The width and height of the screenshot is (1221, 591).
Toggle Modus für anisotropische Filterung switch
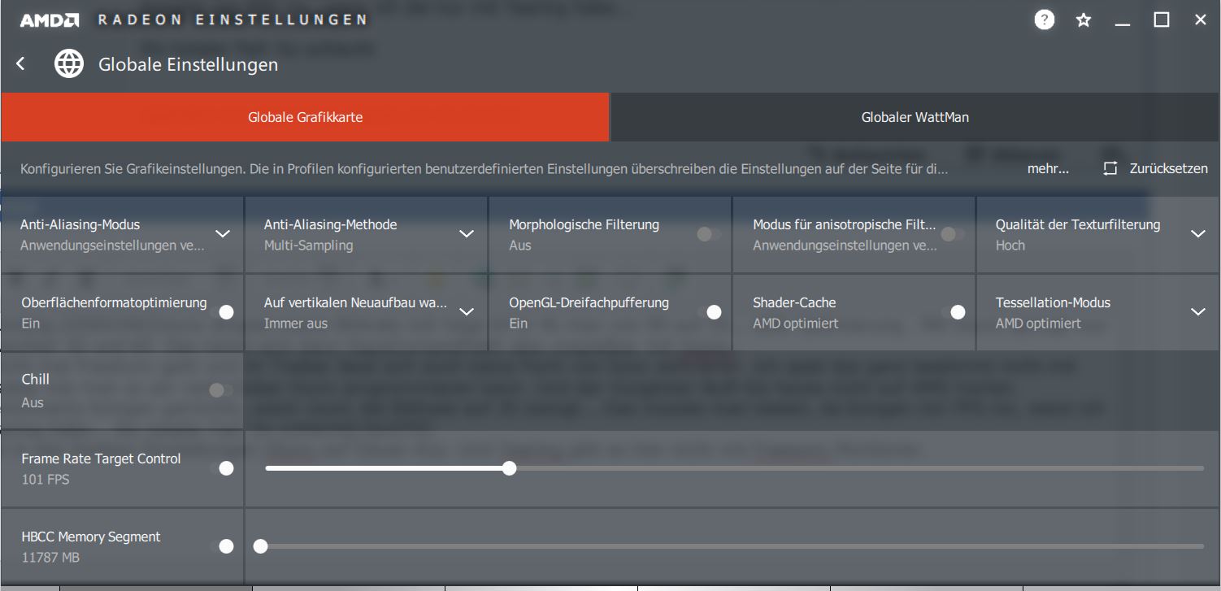953,234
